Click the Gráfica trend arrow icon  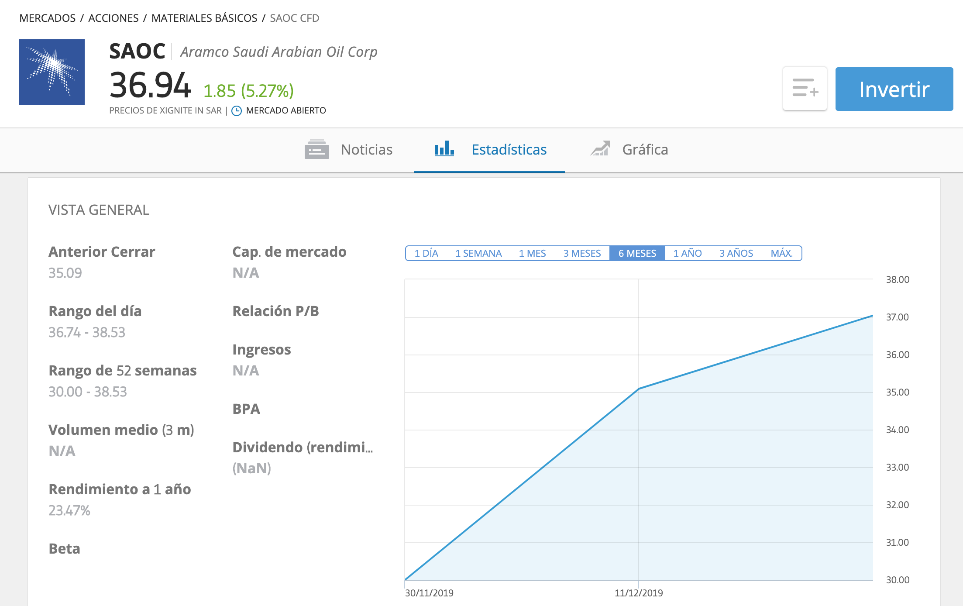click(x=601, y=149)
